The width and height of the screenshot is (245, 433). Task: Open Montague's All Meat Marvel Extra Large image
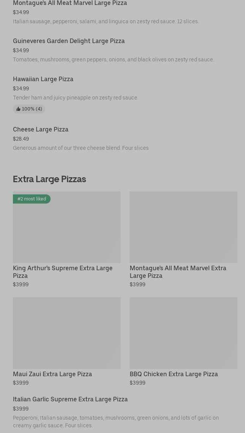point(183,227)
